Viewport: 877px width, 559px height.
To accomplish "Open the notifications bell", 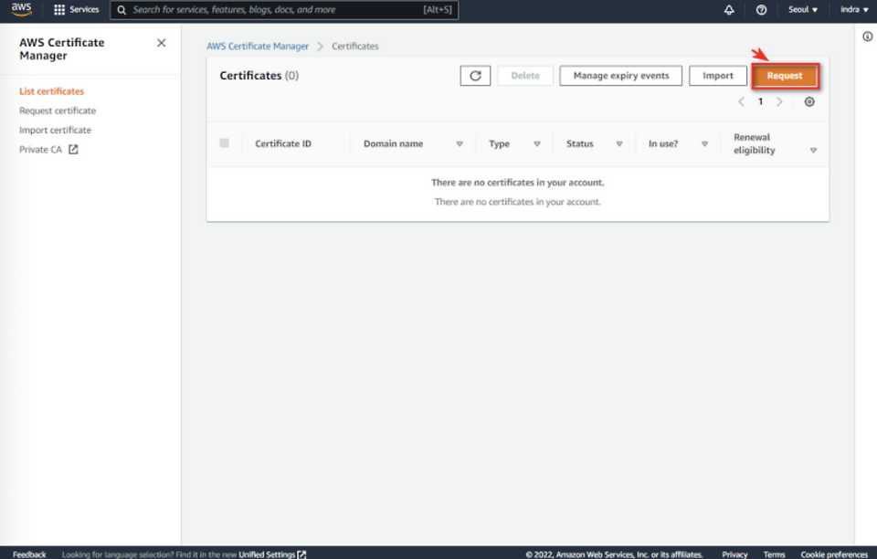I will [x=729, y=9].
